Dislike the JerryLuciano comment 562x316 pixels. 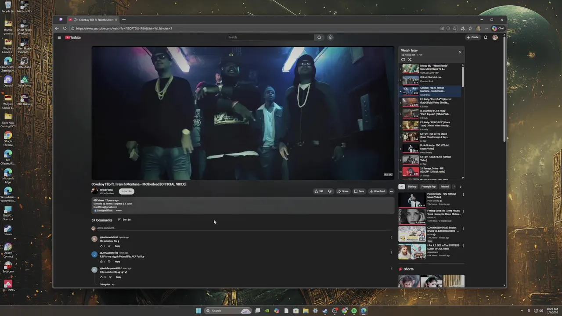(109, 262)
